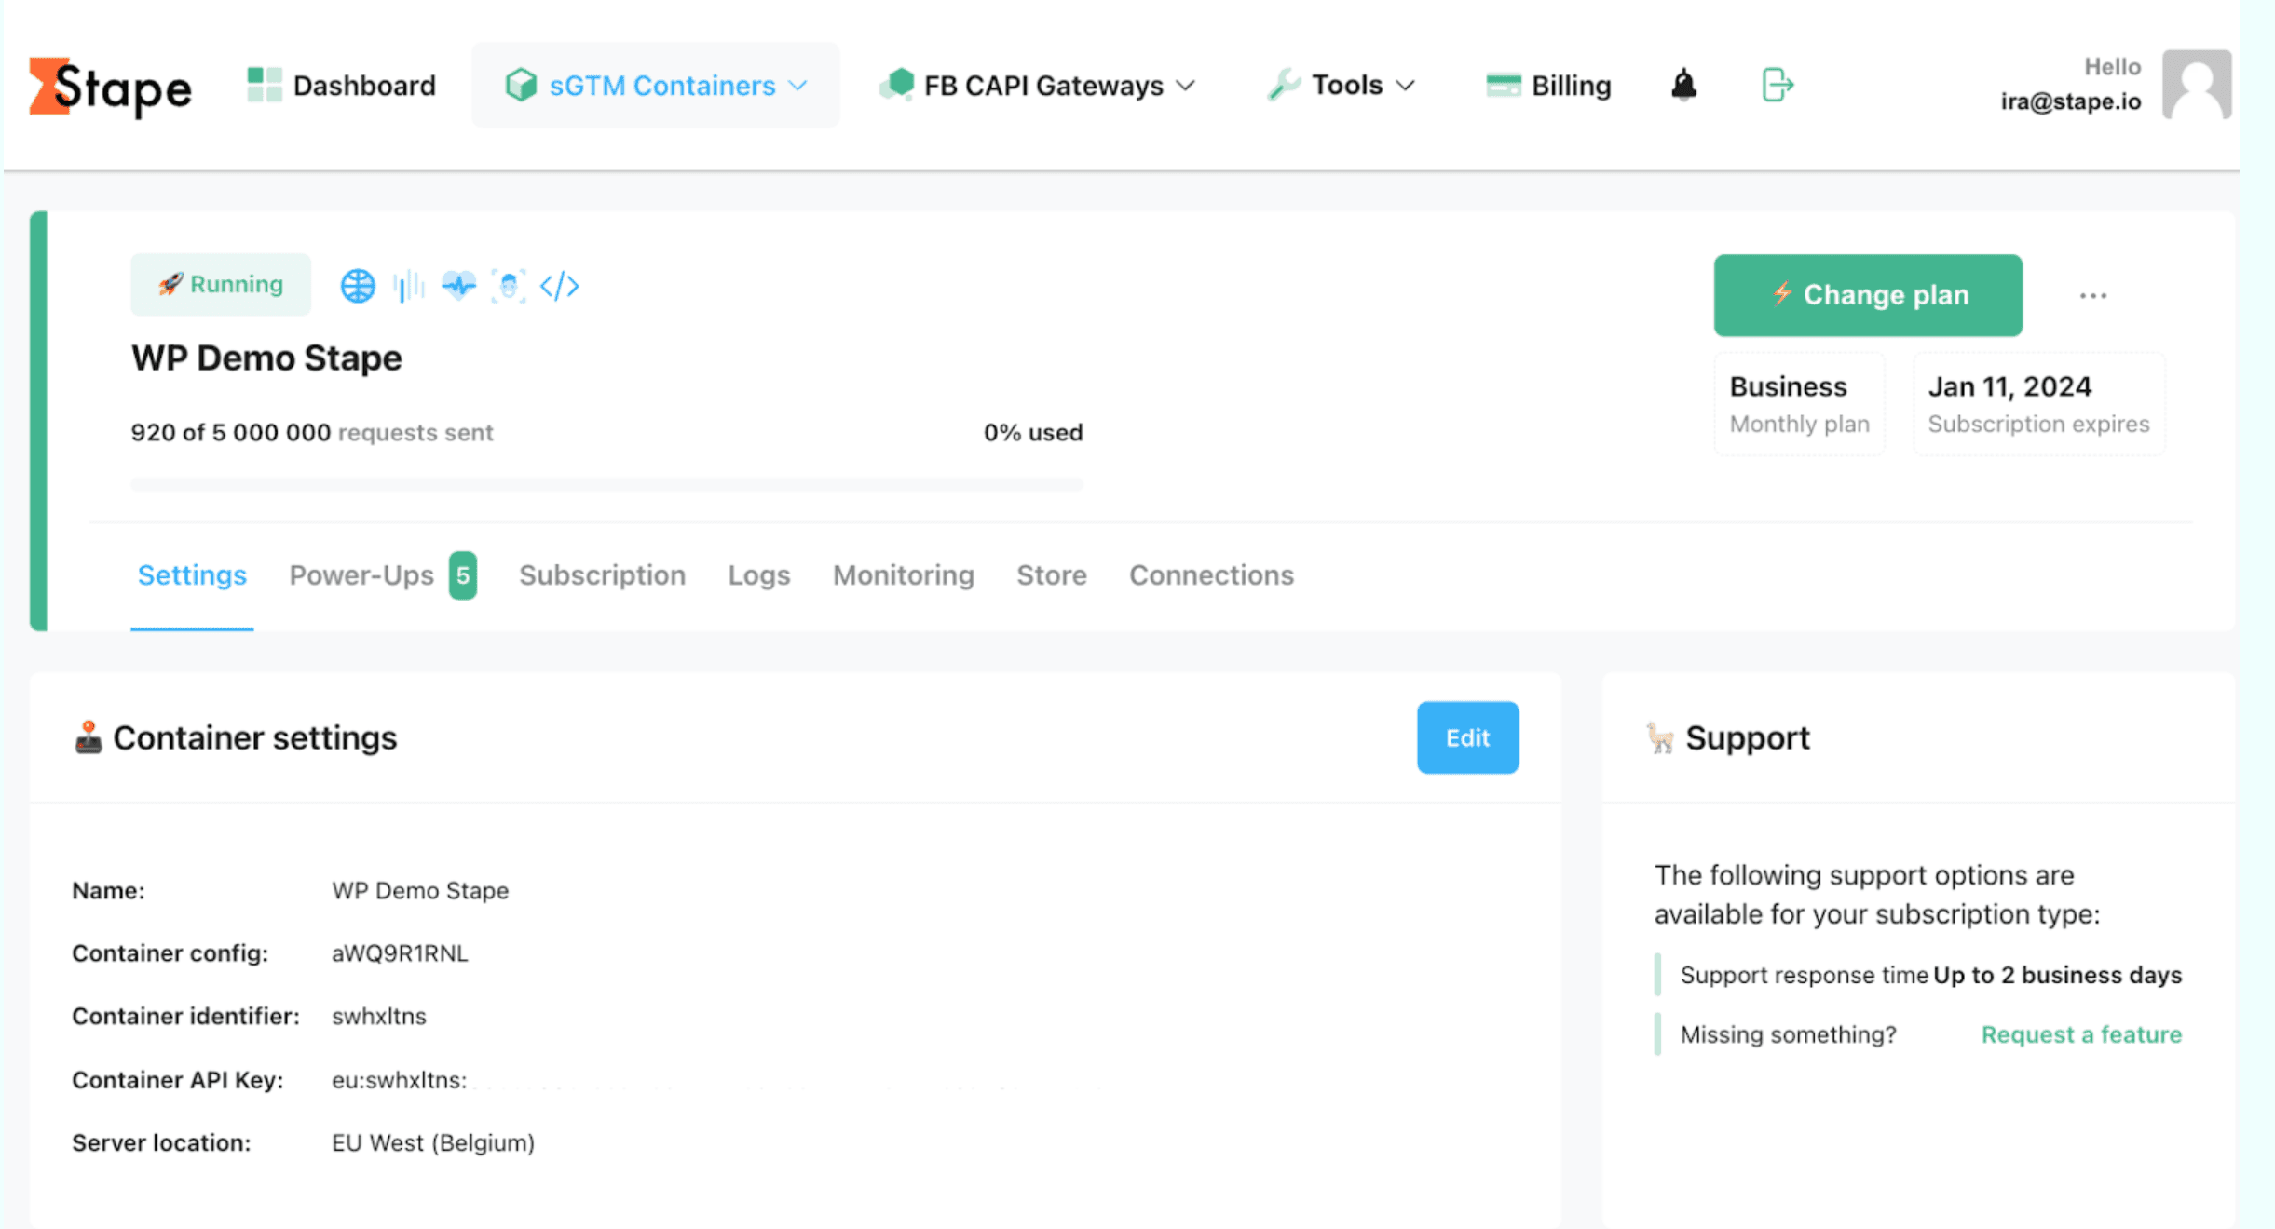Edit the Container settings
The height and width of the screenshot is (1229, 2275).
(x=1467, y=737)
